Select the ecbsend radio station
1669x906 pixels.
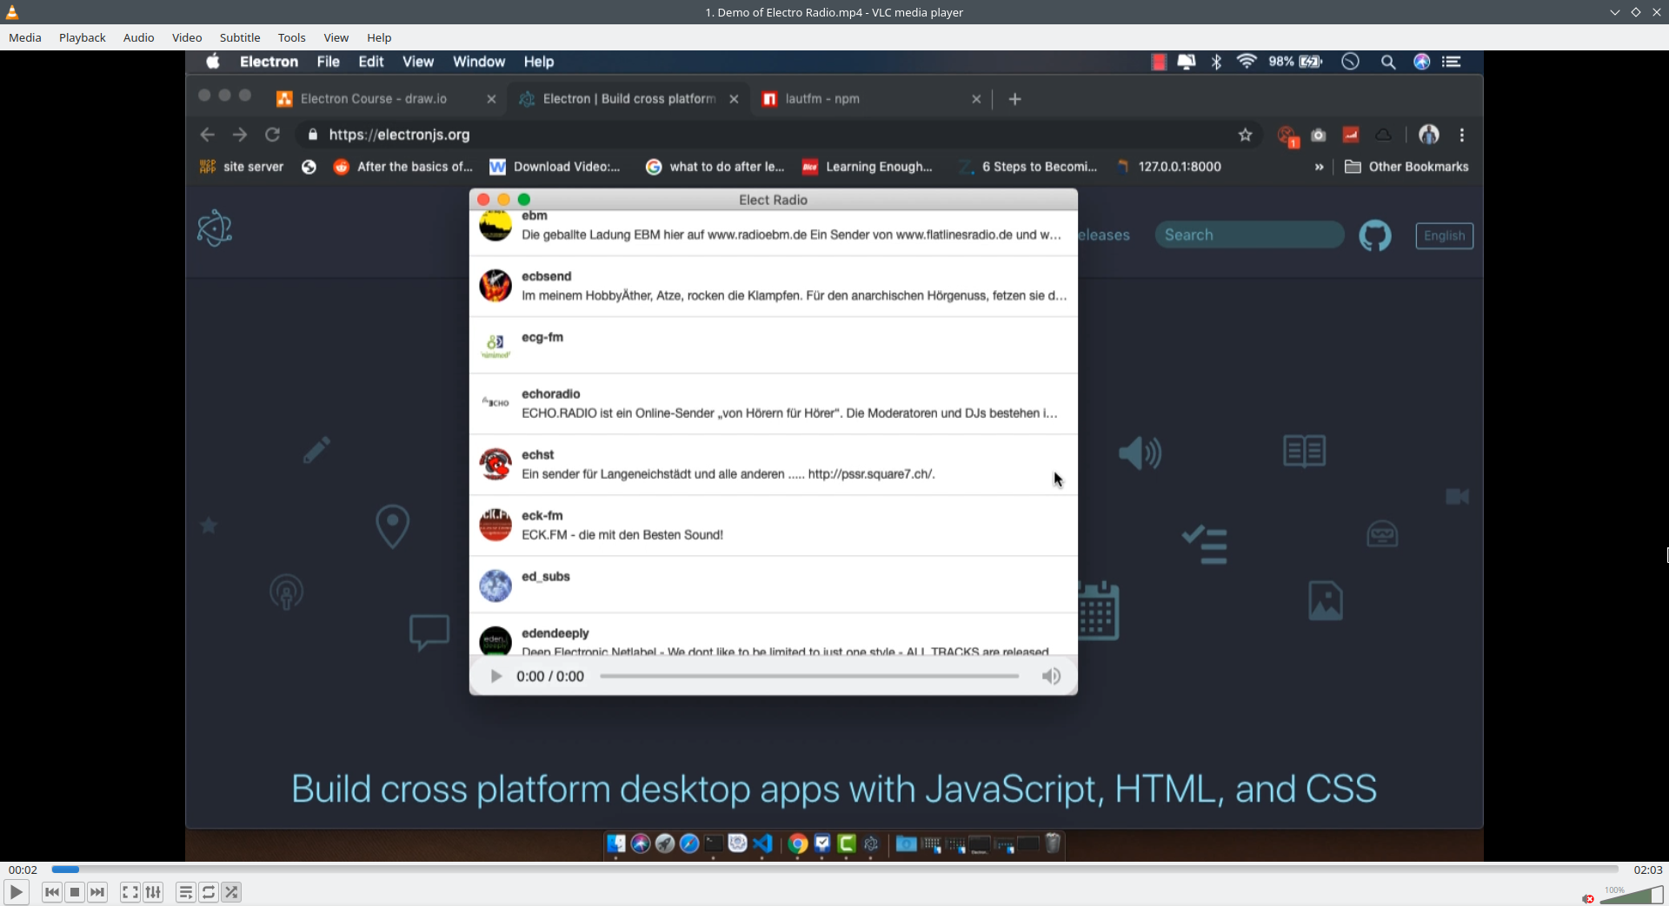[774, 287]
